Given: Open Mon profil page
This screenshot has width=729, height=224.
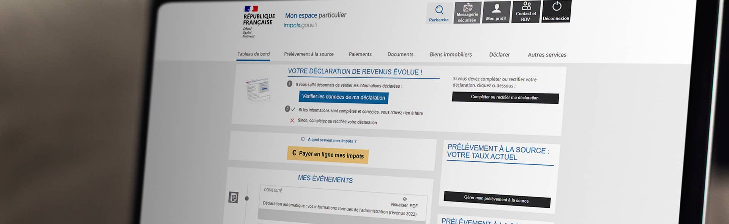Looking at the screenshot, I should pyautogui.click(x=496, y=12).
